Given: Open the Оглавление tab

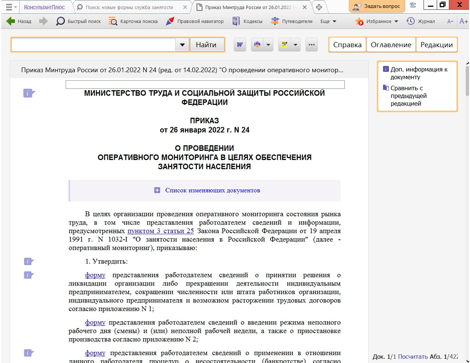Looking at the screenshot, I should (x=391, y=45).
